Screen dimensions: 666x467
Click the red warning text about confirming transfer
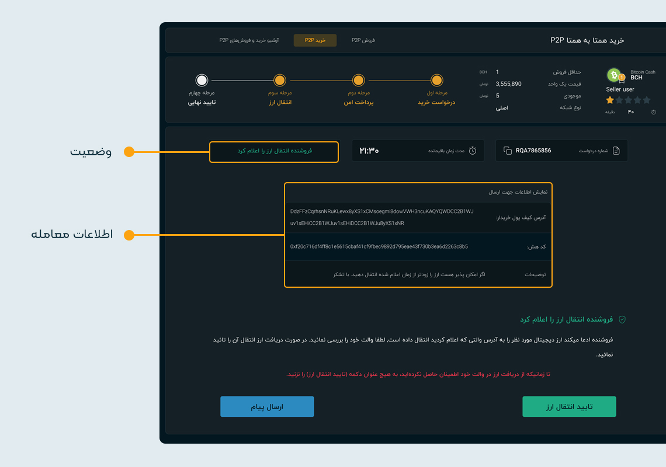(x=418, y=374)
